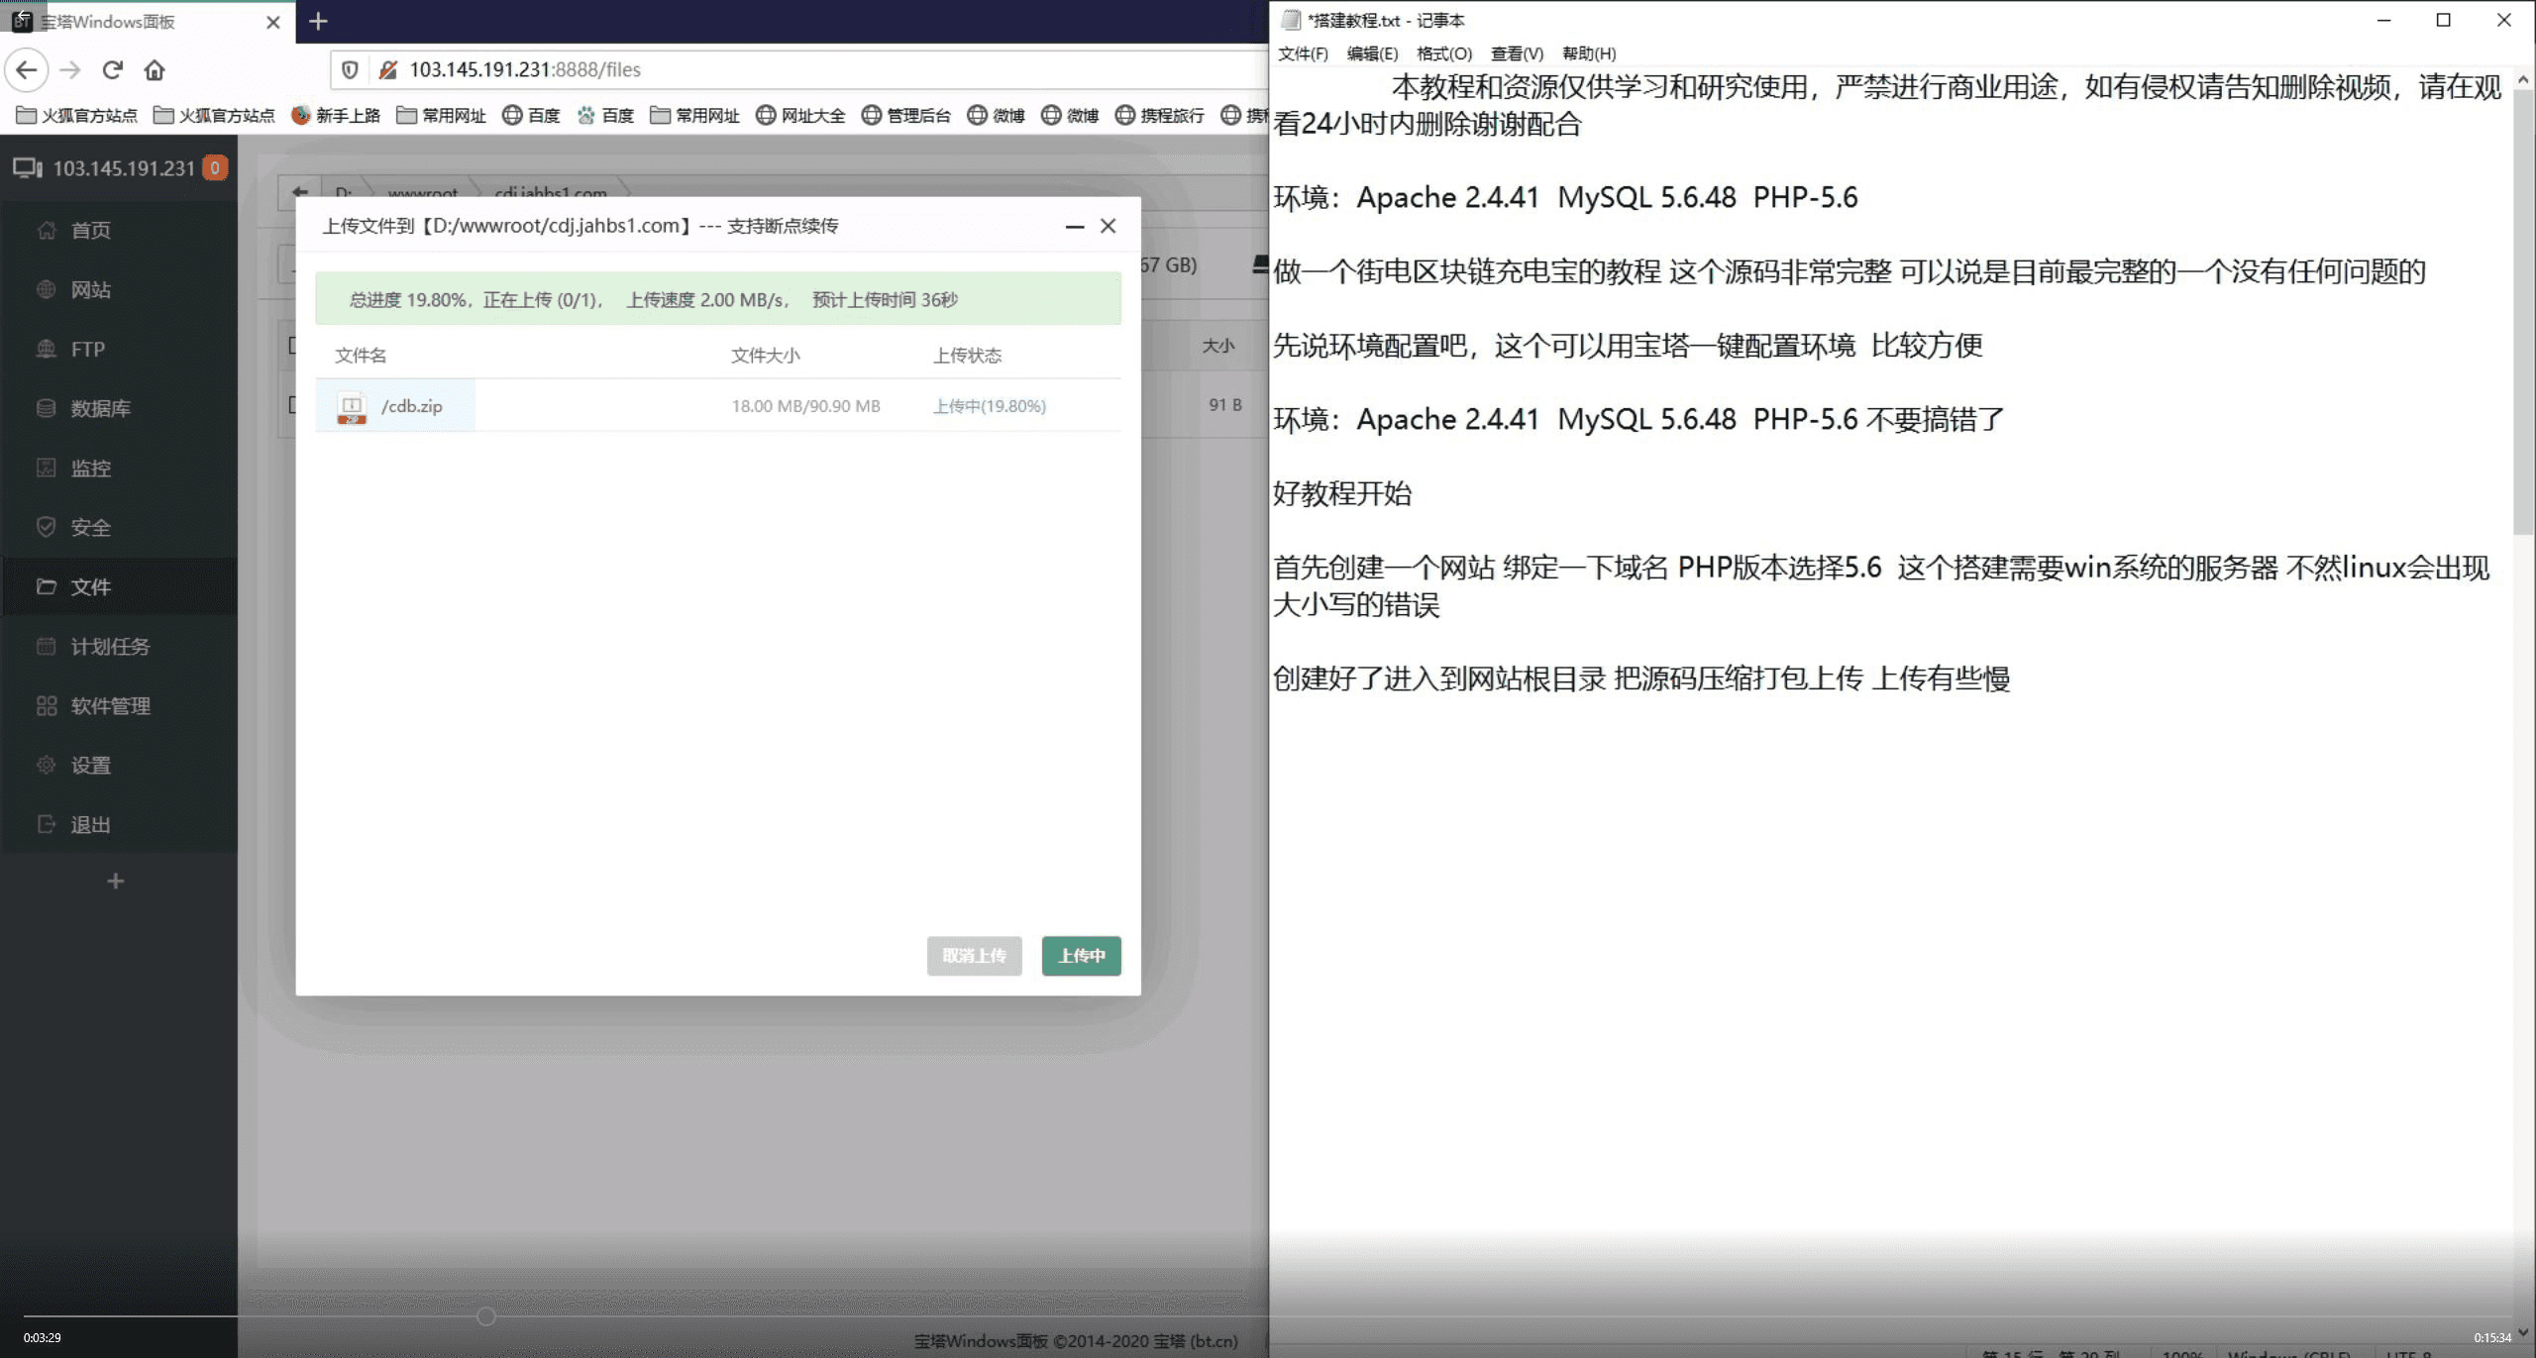Open the 监控 monitoring panel

coord(90,468)
